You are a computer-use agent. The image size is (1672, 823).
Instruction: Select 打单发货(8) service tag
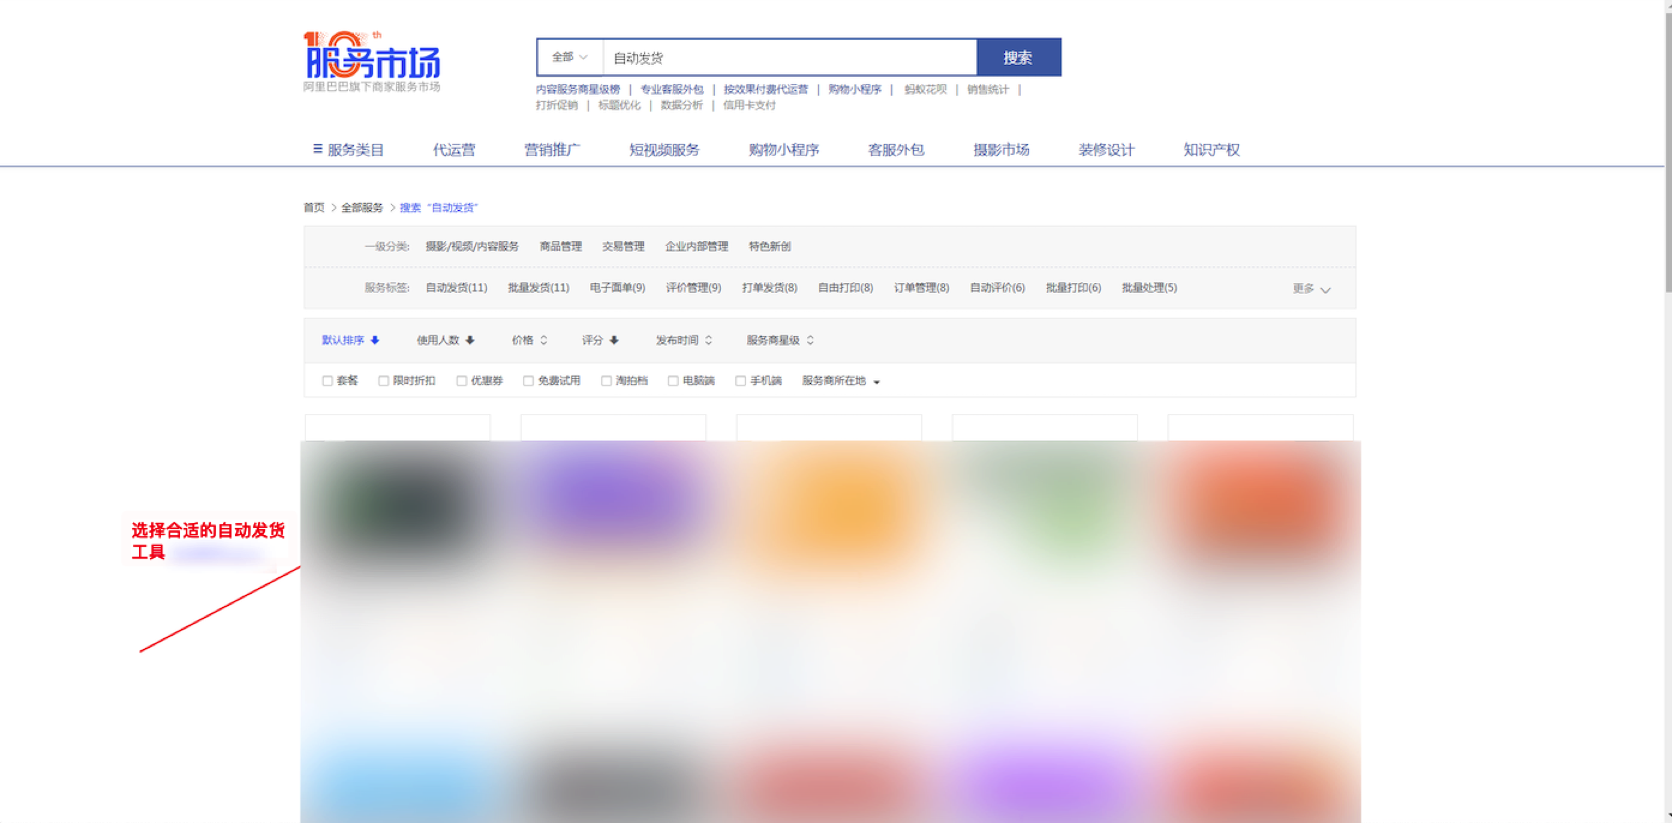pos(769,287)
